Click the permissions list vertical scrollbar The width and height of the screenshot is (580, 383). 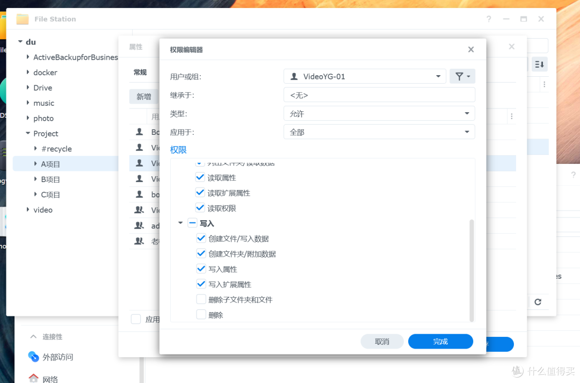472,271
